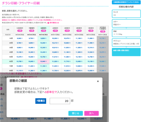Select 60部 price 11,320円 under 4営業日
The width and height of the screenshot is (142, 122).
pyautogui.click(x=55, y=62)
